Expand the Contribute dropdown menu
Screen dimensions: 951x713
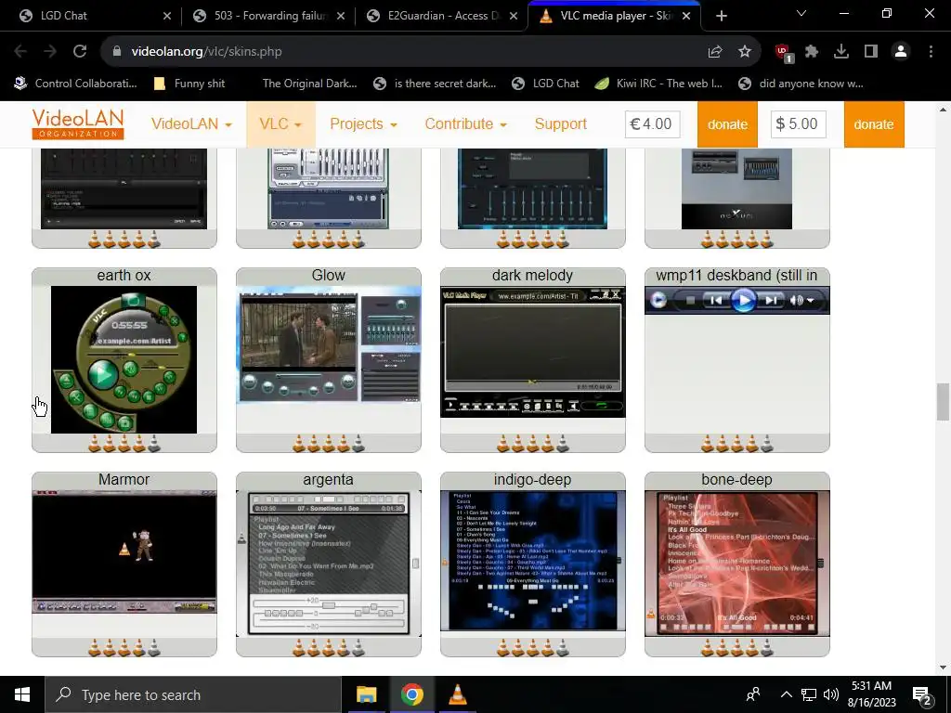point(466,123)
